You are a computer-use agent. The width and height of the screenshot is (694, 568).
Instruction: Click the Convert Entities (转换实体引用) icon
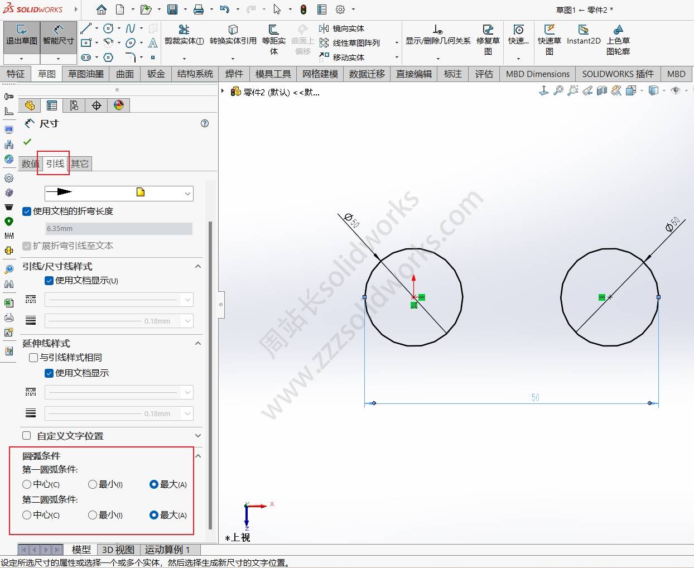pos(233,35)
